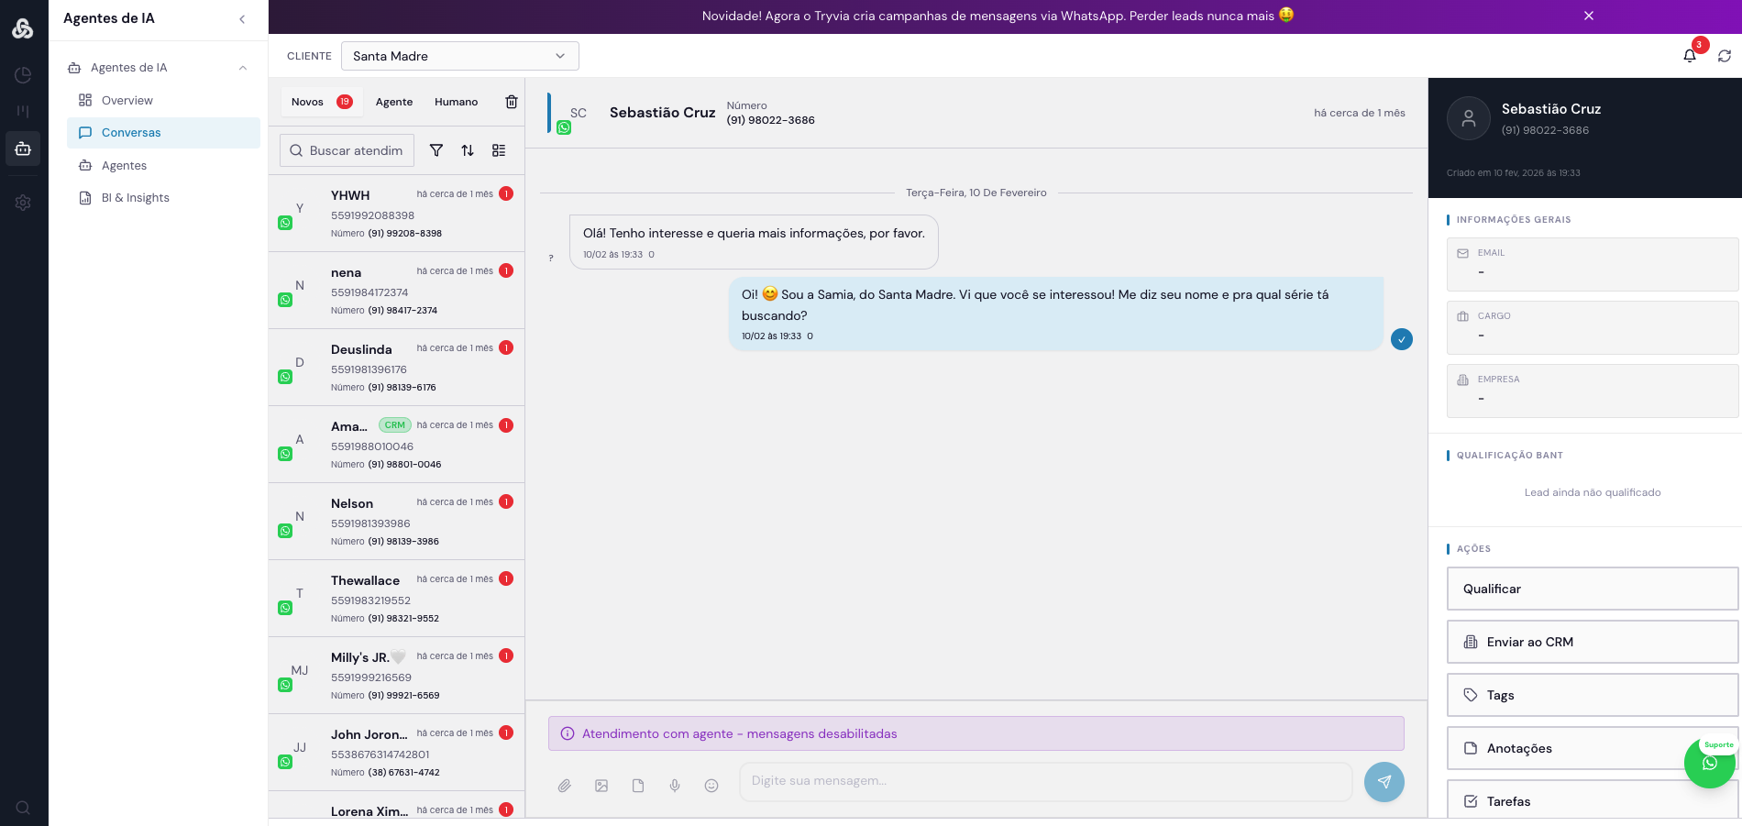Click the Enviar ao CRM button
The image size is (1742, 826).
point(1592,642)
